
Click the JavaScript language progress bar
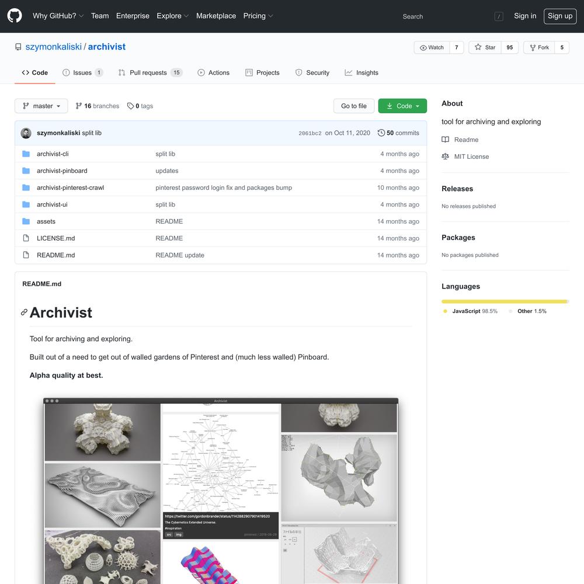pyautogui.click(x=505, y=302)
